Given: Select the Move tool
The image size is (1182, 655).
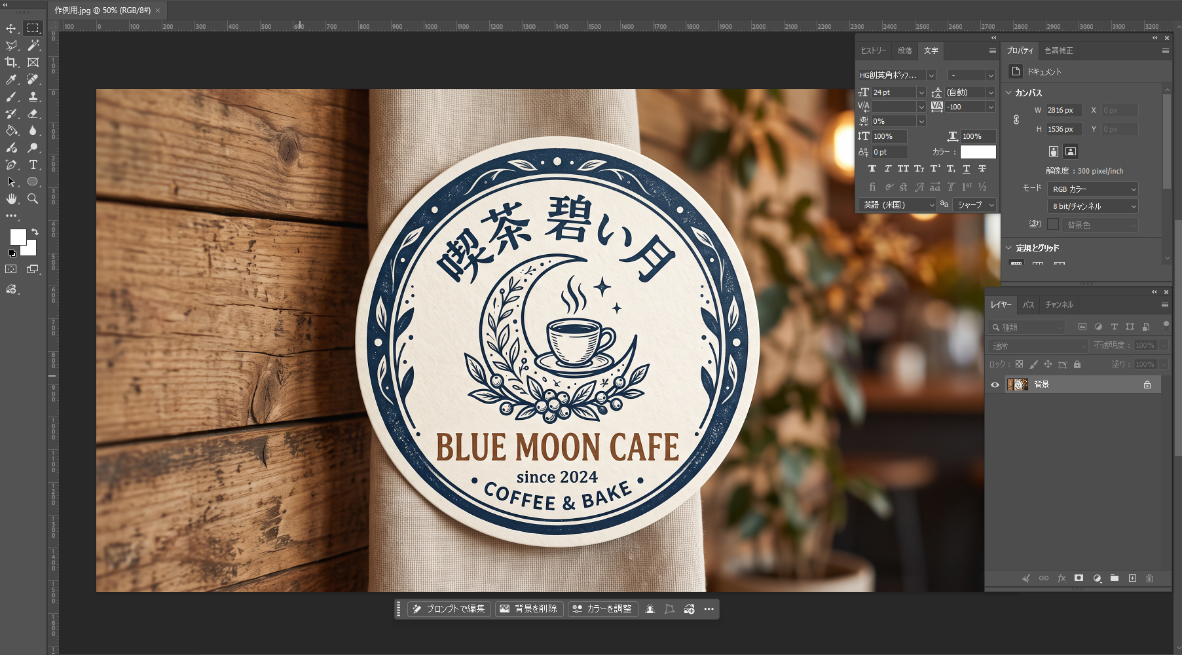Looking at the screenshot, I should click(x=11, y=28).
